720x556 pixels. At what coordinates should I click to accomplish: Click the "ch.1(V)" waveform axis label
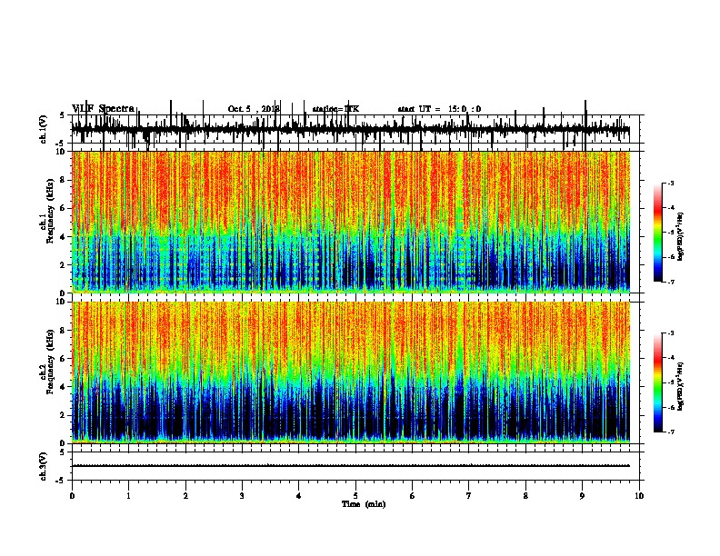44,129
